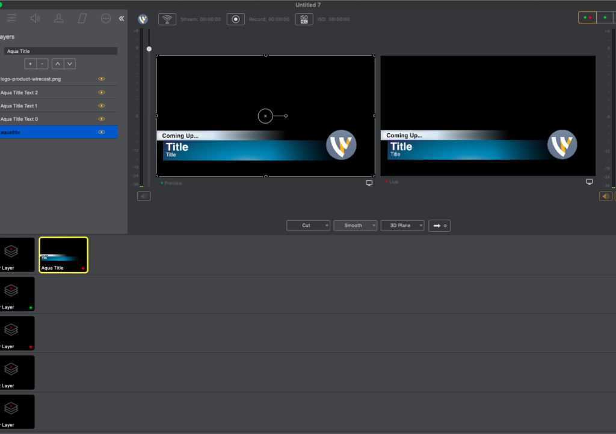Start recording with the record button
This screenshot has width=616, height=434.
pos(236,19)
